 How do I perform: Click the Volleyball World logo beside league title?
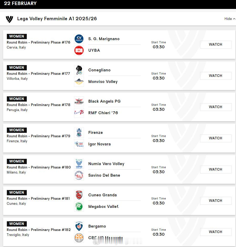tap(9, 19)
